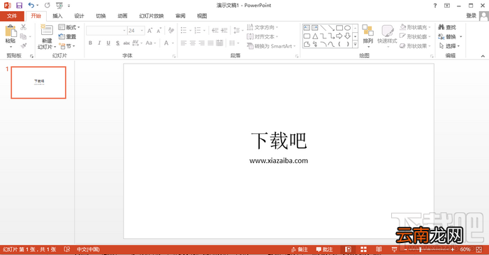Activate the Format Painter brush

pos(23,46)
